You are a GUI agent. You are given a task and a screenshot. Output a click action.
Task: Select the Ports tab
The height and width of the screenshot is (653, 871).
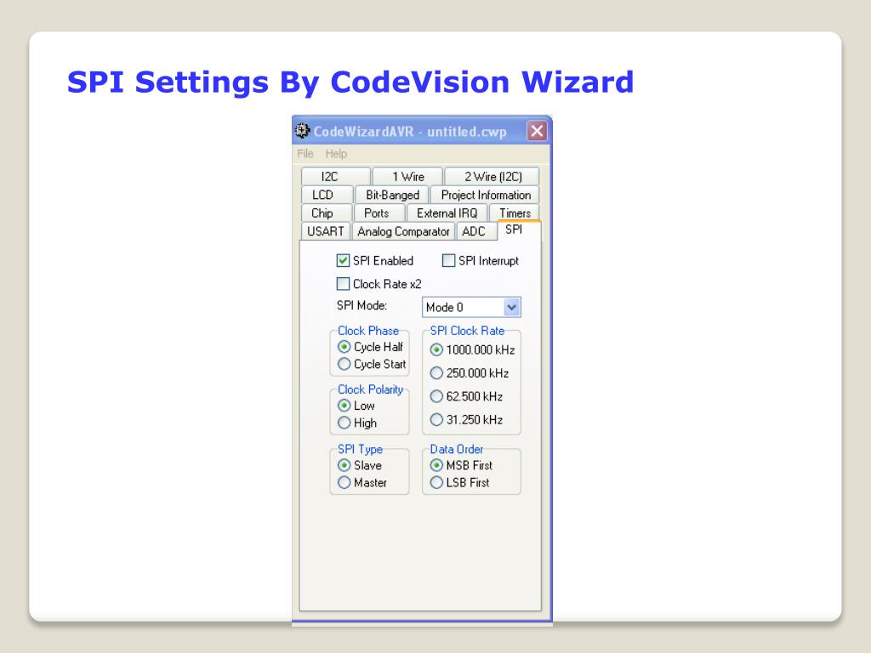coord(379,213)
